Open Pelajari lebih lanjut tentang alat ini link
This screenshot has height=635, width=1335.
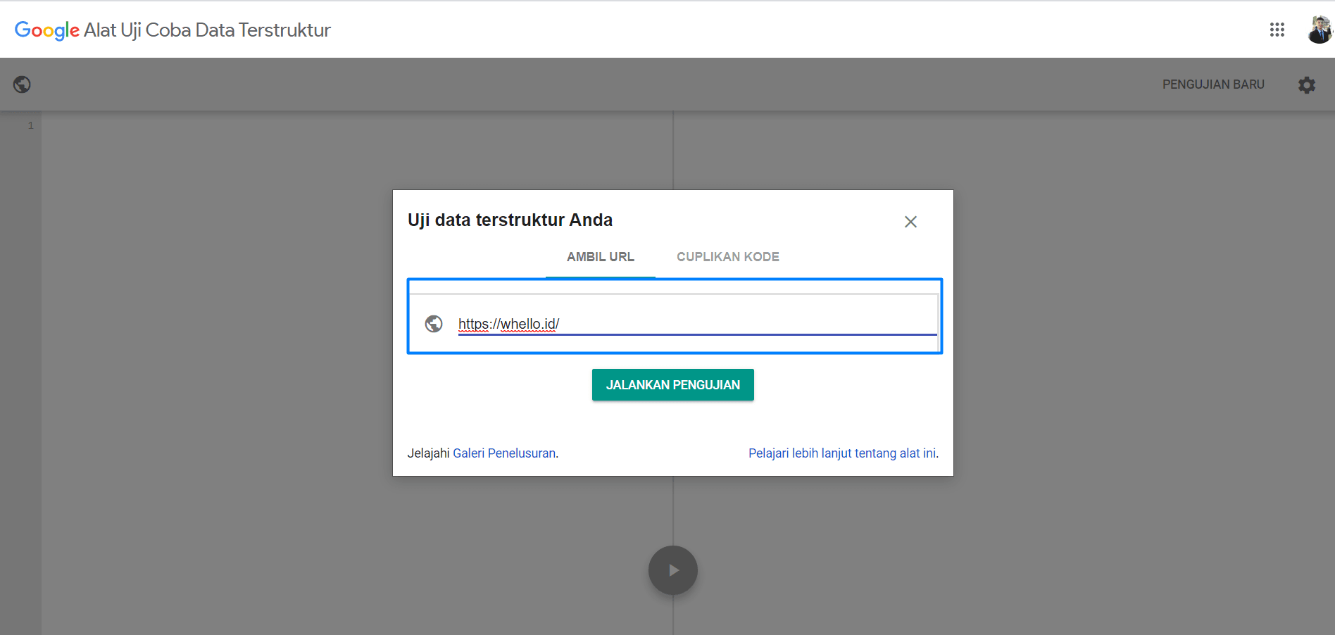tap(842, 453)
